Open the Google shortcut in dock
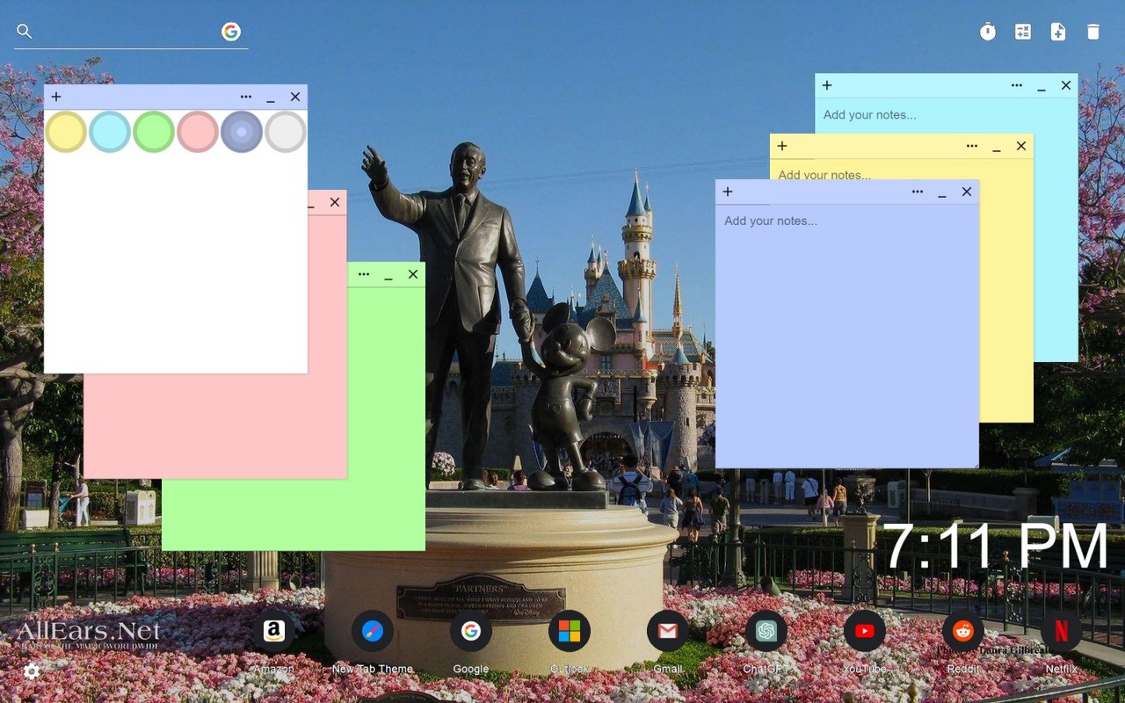This screenshot has width=1125, height=703. point(471,631)
